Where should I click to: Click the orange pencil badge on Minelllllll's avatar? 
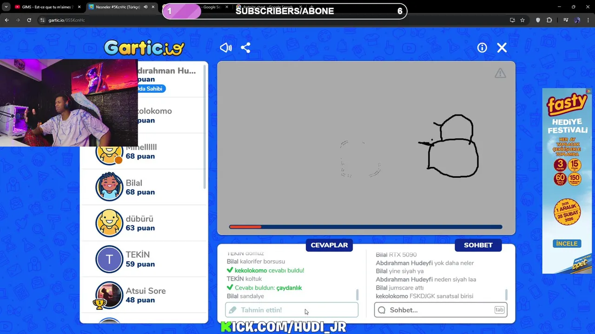point(119,160)
